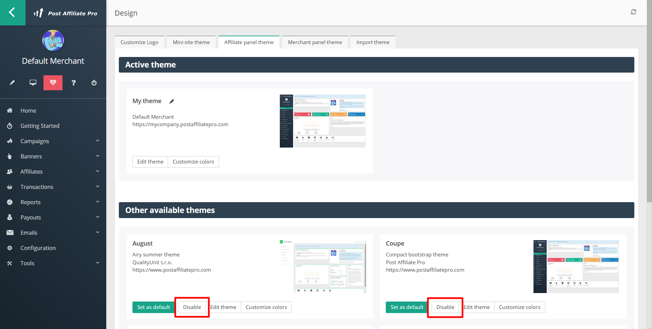The image size is (652, 329).
Task: Disable the Coupe theme
Action: pyautogui.click(x=445, y=307)
